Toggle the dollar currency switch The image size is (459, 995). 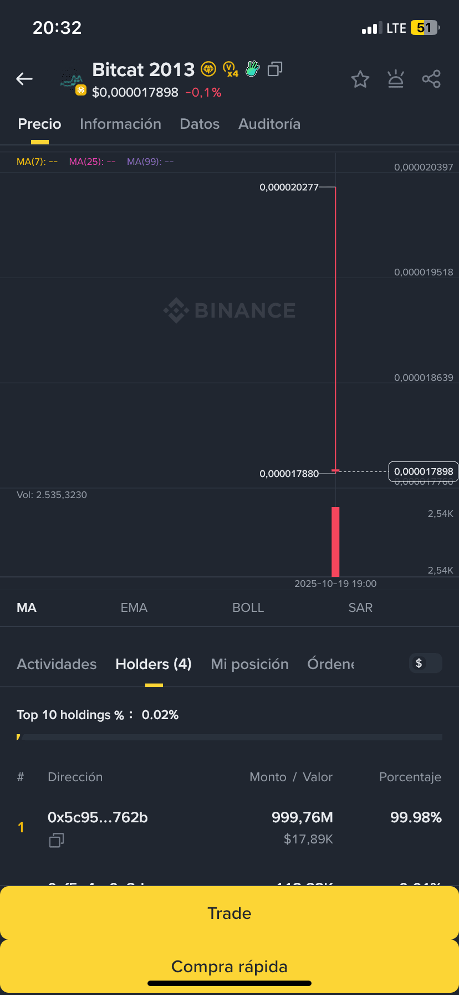426,663
